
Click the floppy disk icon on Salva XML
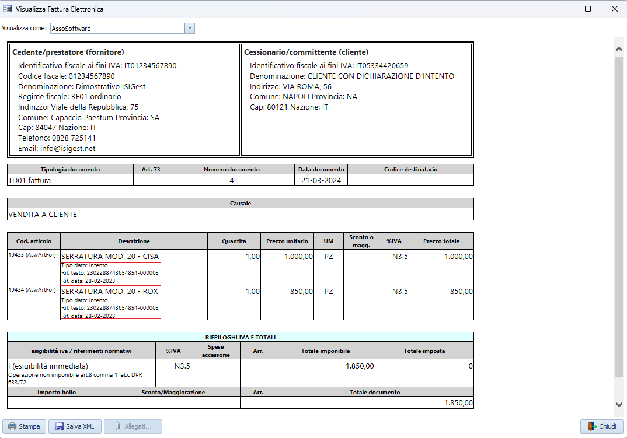coord(58,426)
